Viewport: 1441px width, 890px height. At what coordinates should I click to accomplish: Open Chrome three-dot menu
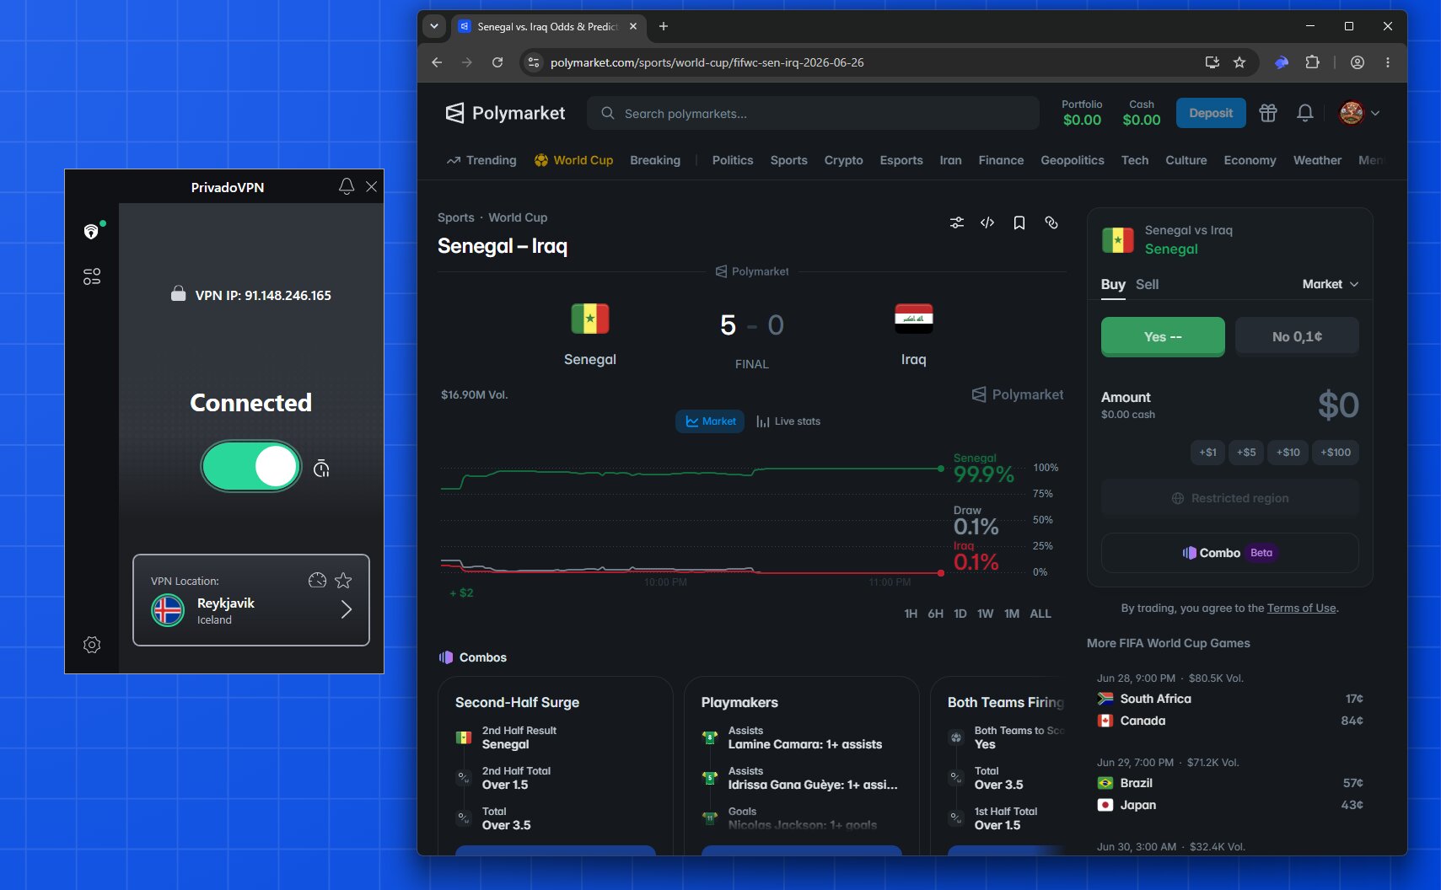point(1388,62)
